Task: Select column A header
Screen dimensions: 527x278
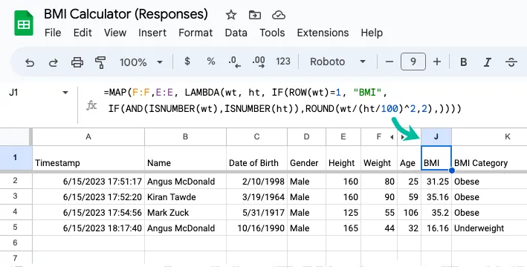Action: (x=88, y=137)
